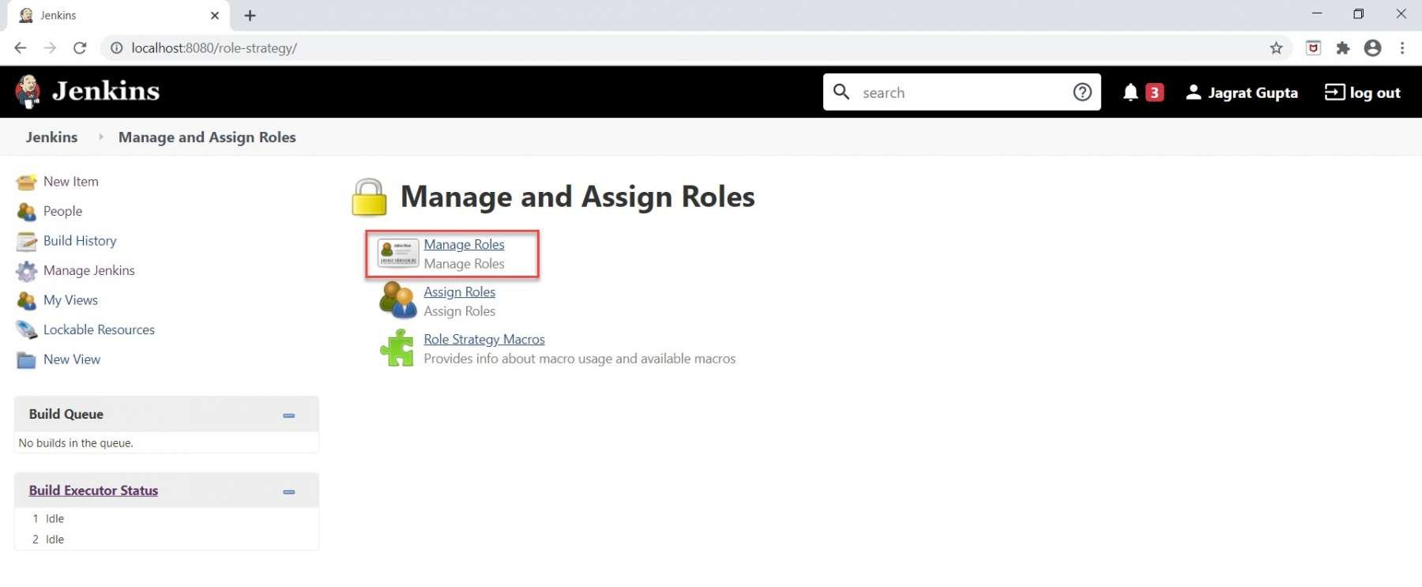
Task: Click the red shield extension icon
Action: pyautogui.click(x=1313, y=48)
